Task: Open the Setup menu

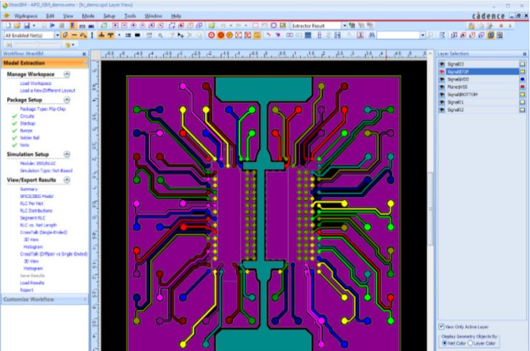Action: tap(109, 16)
